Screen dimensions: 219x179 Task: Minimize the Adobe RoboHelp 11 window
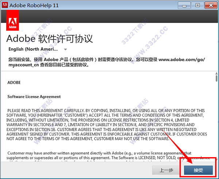[x=184, y=5]
